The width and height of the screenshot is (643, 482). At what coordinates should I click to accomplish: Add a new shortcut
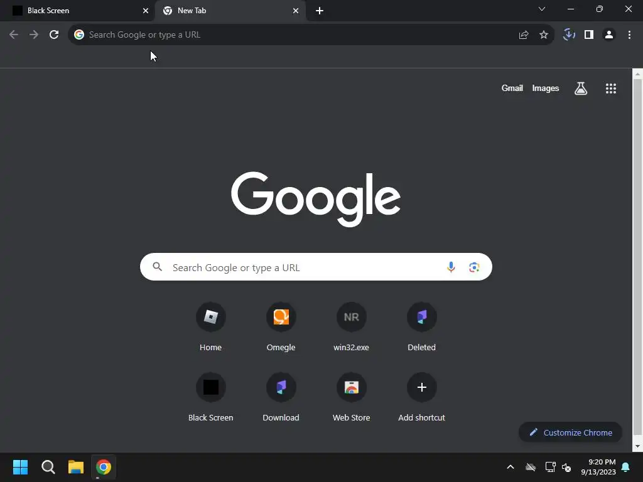click(x=421, y=397)
